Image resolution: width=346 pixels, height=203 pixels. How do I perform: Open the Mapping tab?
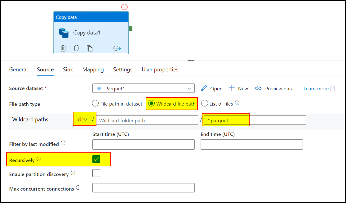[x=93, y=70]
